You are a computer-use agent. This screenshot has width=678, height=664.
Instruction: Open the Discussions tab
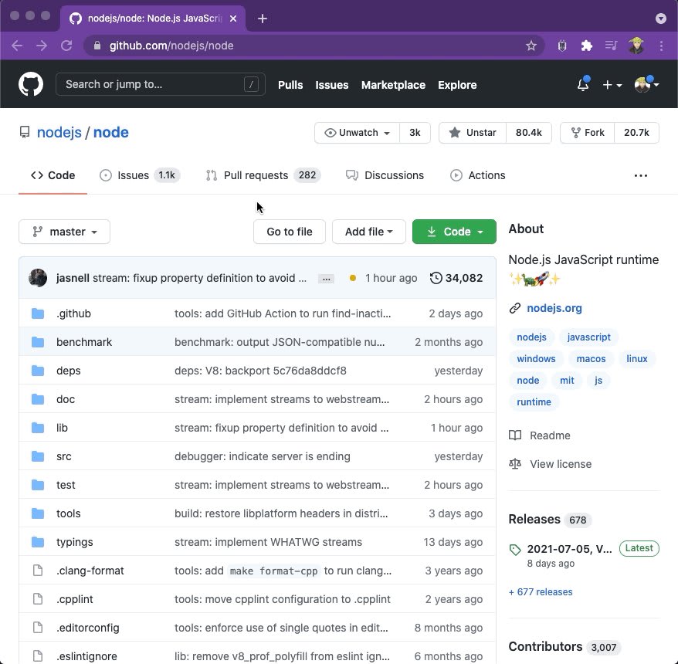[x=385, y=175]
